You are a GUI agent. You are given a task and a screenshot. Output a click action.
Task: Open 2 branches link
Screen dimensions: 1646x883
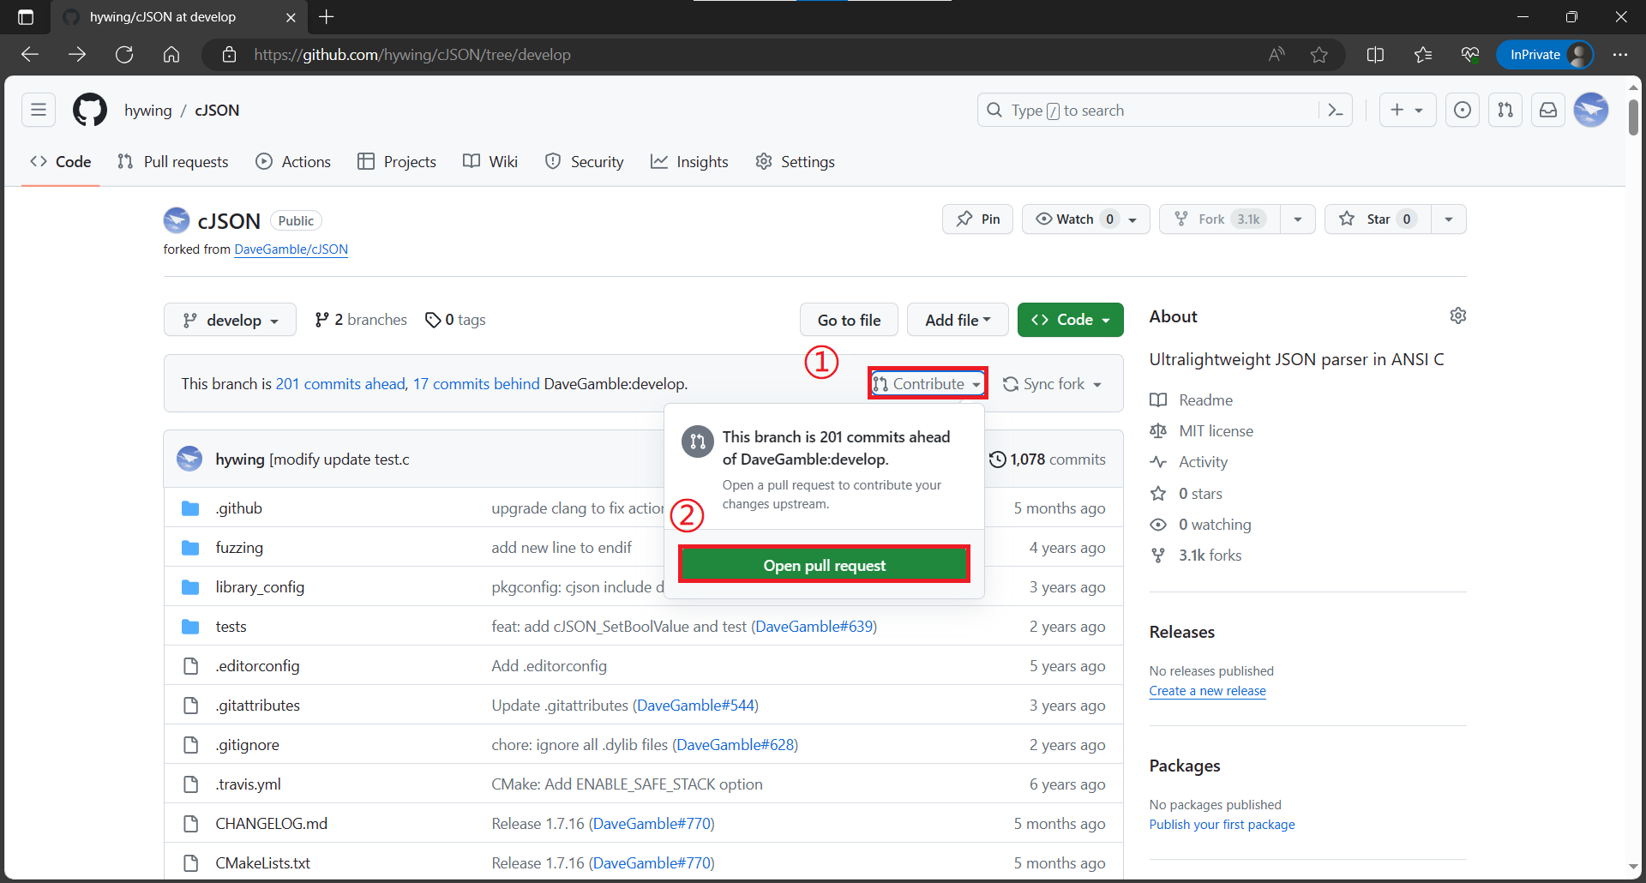tap(361, 320)
